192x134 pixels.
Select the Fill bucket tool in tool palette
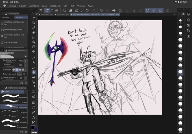click(34, 77)
